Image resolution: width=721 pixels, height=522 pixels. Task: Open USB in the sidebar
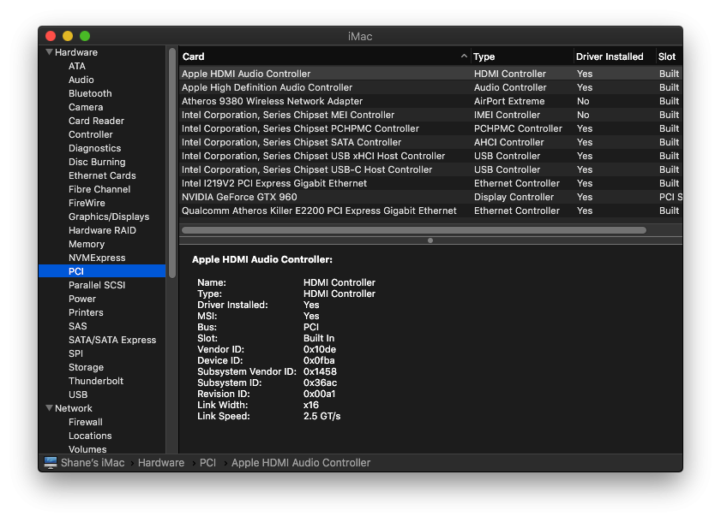coord(78,394)
